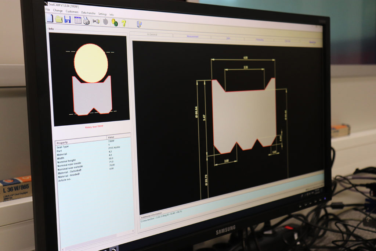Switch to the Measurement tab
376x251 pixels.
pos(192,36)
